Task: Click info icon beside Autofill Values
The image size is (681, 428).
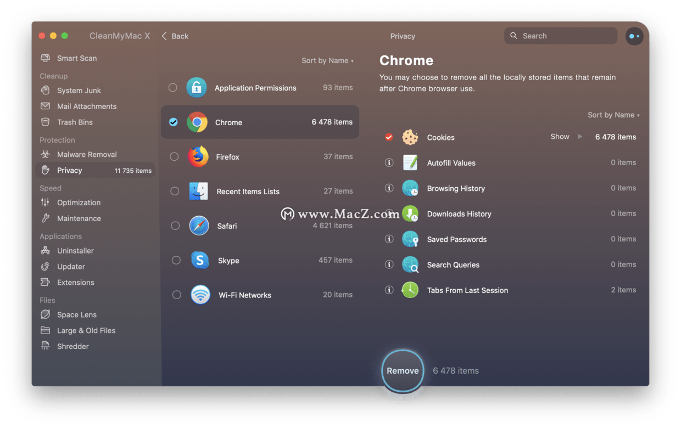Action: (x=389, y=163)
